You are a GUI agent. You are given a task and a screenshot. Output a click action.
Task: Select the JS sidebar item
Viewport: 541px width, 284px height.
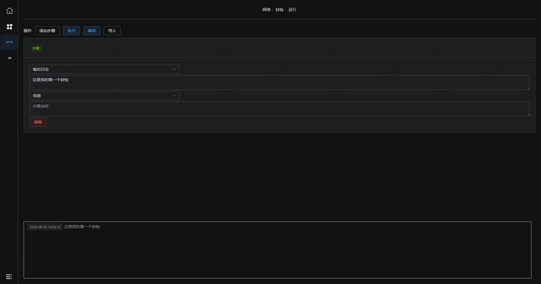tap(9, 58)
